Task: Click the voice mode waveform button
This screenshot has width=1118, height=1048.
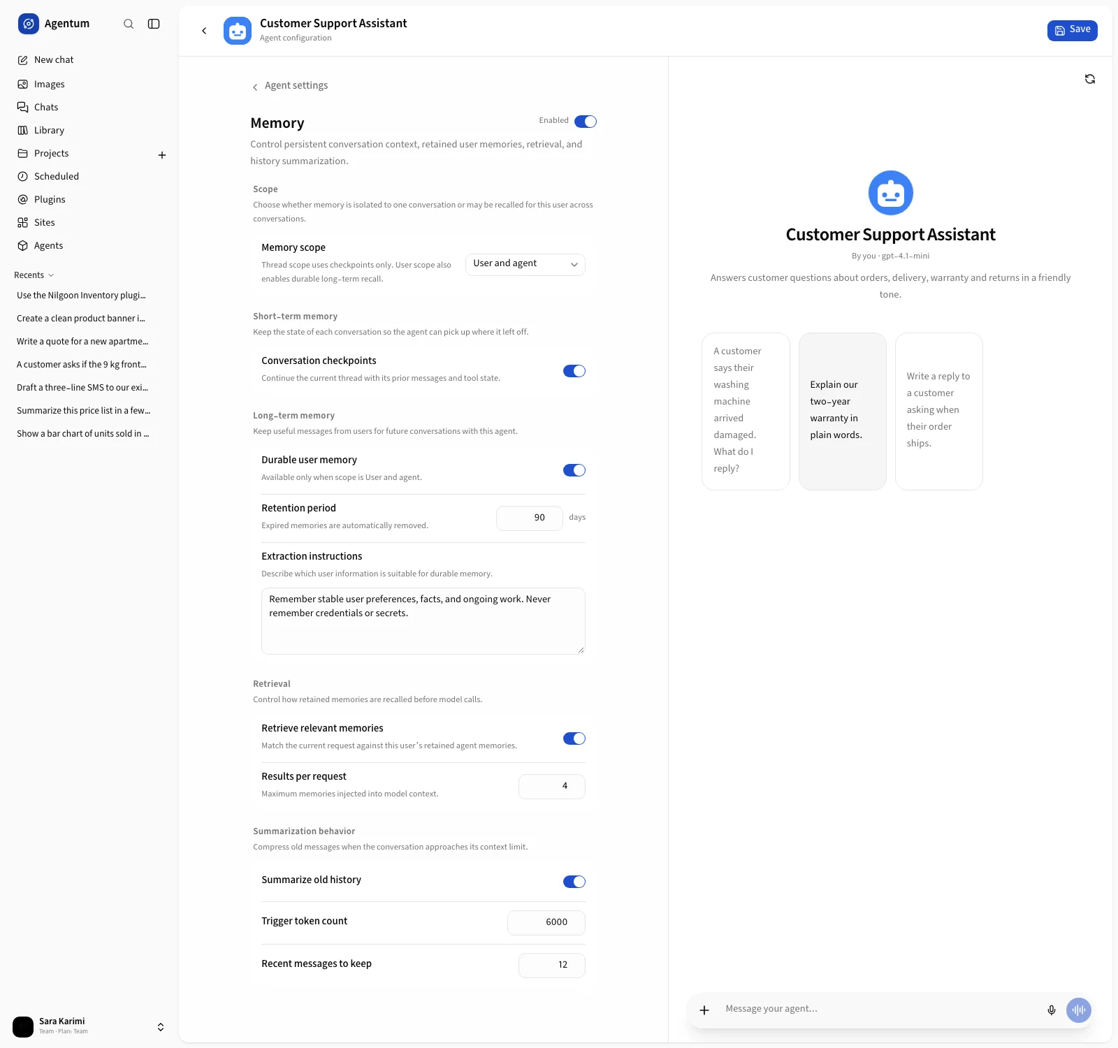Action: [1079, 1010]
